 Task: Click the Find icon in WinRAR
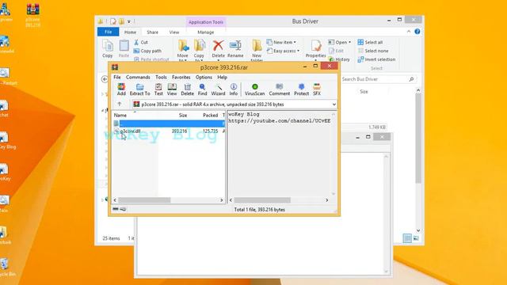point(203,89)
